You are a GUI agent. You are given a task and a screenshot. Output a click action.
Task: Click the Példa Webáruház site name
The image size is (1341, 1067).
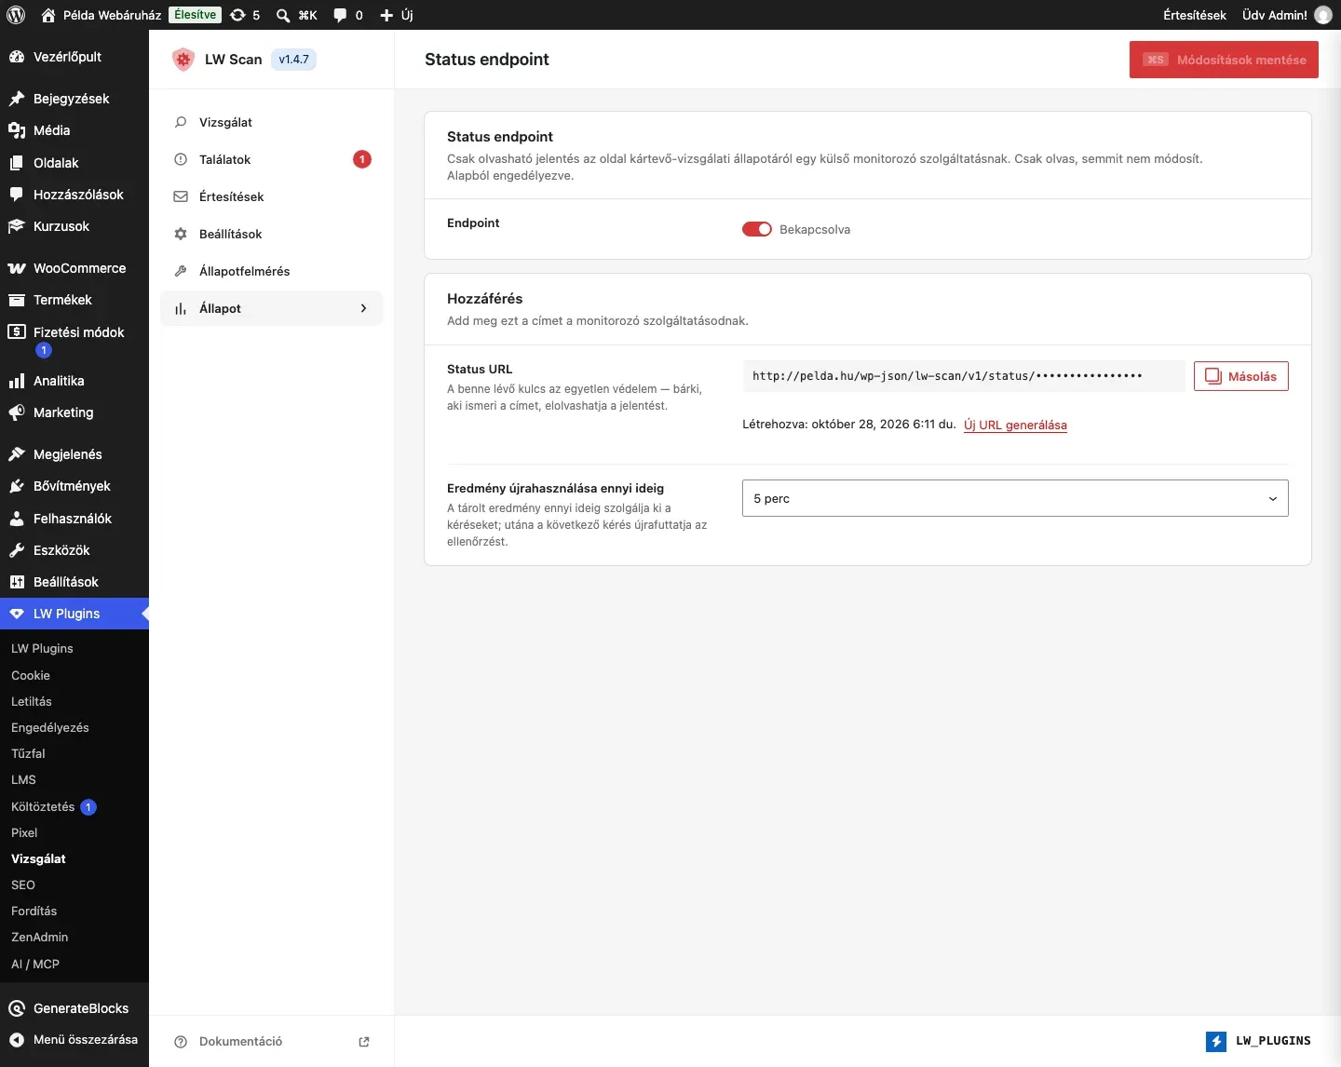[x=112, y=15]
